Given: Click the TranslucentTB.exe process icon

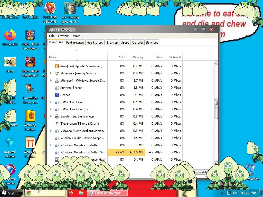Looking at the screenshot, I should click(57, 124).
